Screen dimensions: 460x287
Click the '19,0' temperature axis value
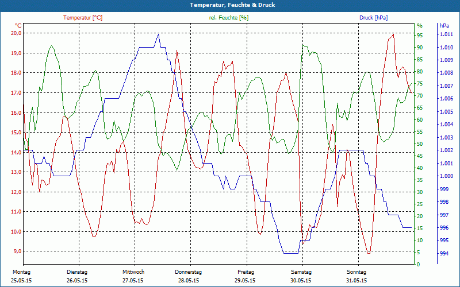tap(16, 53)
